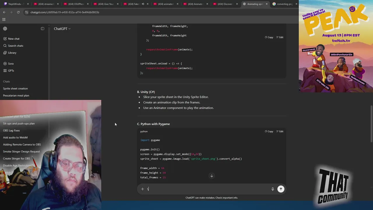The width and height of the screenshot is (373, 210).
Task: Click the 'total_frames = 25' code line
Action: tap(153, 178)
